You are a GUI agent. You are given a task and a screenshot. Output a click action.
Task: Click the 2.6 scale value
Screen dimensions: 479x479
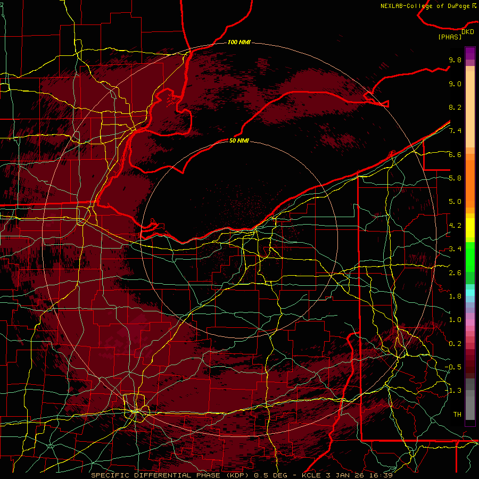[x=455, y=273]
